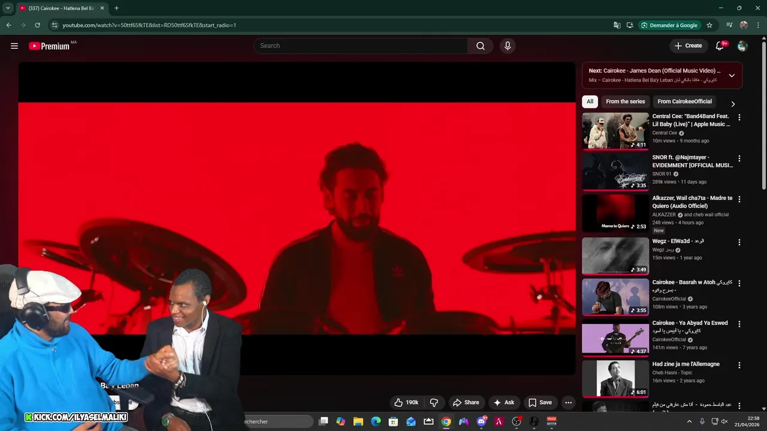The width and height of the screenshot is (767, 431).
Task: Bookmark this tab with the star icon
Action: tap(709, 25)
